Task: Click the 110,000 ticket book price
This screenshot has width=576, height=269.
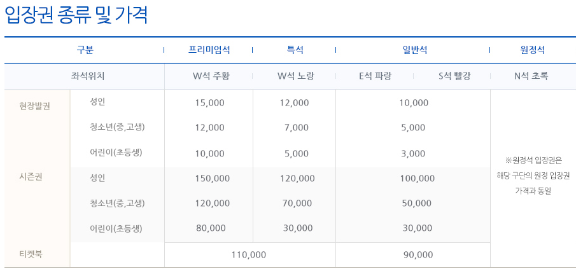Action: pyautogui.click(x=248, y=254)
